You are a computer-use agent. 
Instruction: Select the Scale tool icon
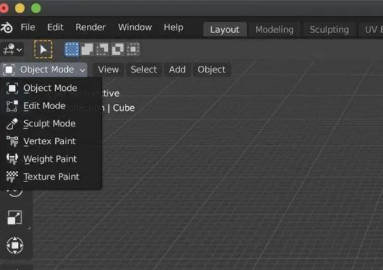tap(15, 217)
